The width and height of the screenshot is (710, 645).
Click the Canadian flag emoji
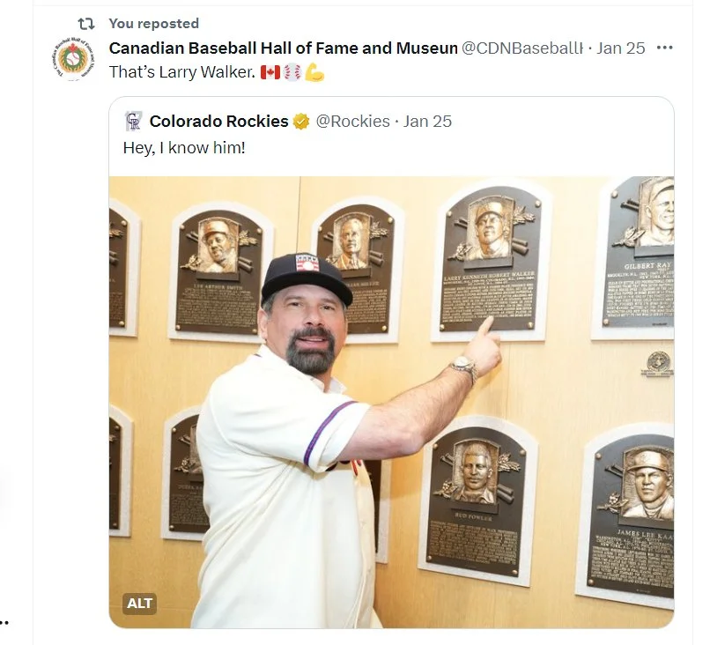pos(270,72)
